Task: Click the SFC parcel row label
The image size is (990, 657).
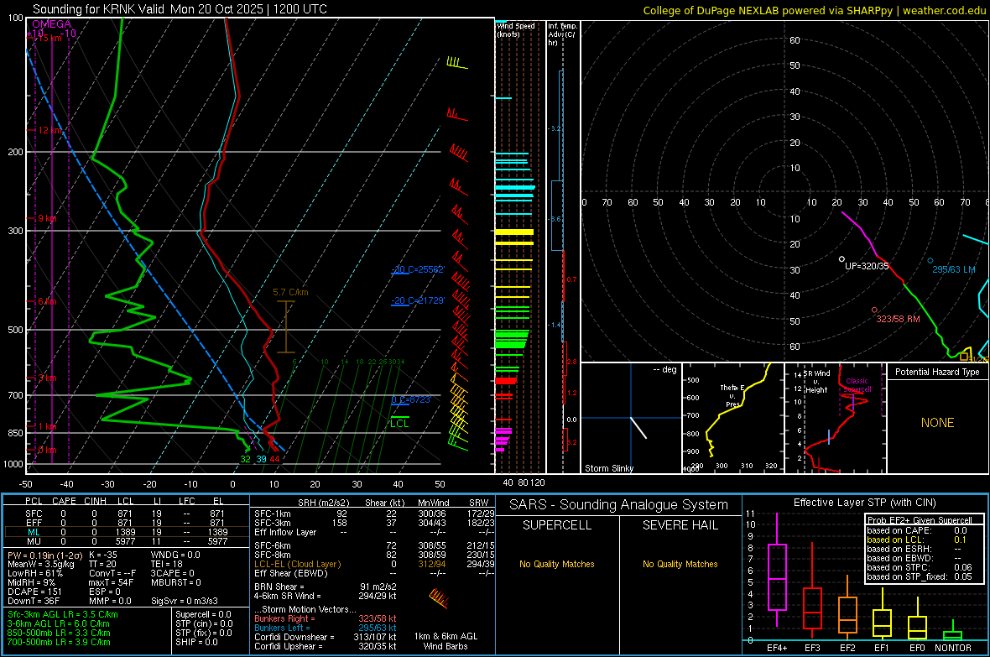Action: pyautogui.click(x=34, y=514)
